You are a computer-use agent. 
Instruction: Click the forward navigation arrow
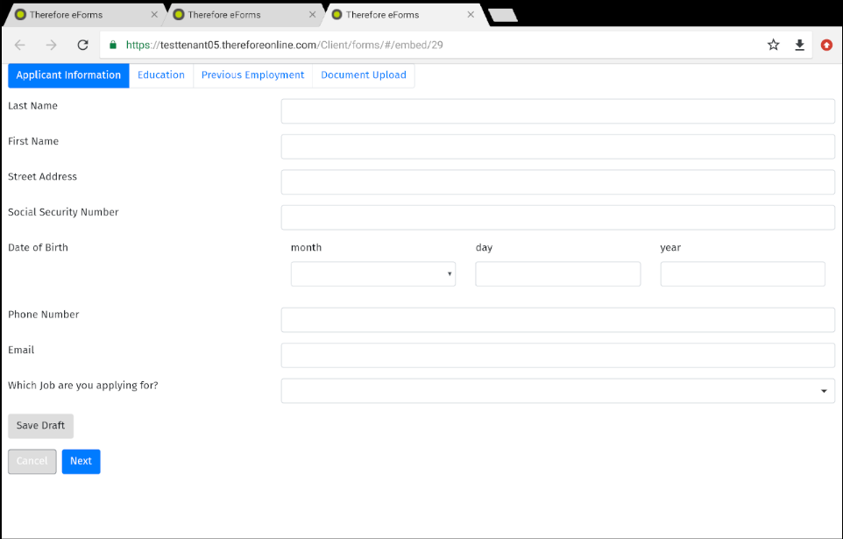click(x=51, y=44)
